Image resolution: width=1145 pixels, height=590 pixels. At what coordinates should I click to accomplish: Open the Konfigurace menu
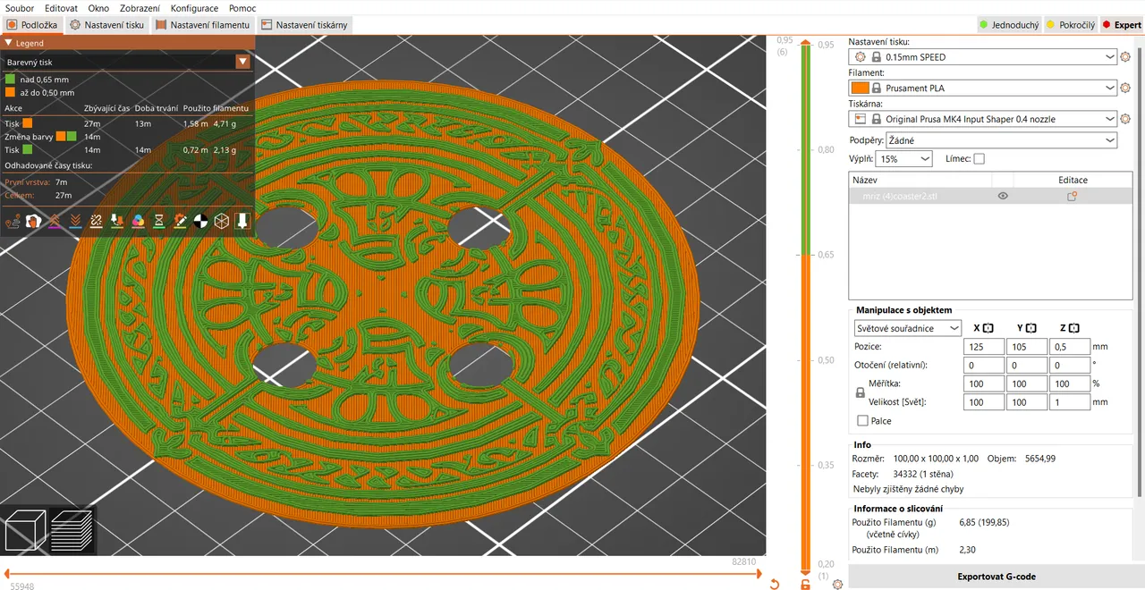pos(194,8)
